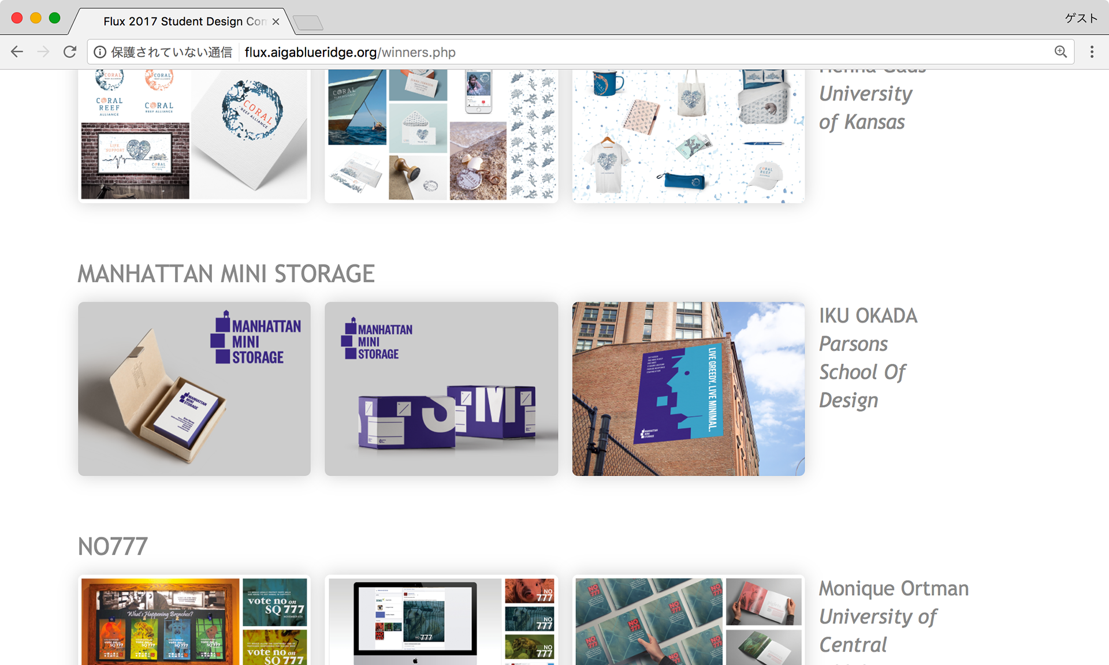The image size is (1109, 665).
Task: Reload the winners page
Action: pos(70,52)
